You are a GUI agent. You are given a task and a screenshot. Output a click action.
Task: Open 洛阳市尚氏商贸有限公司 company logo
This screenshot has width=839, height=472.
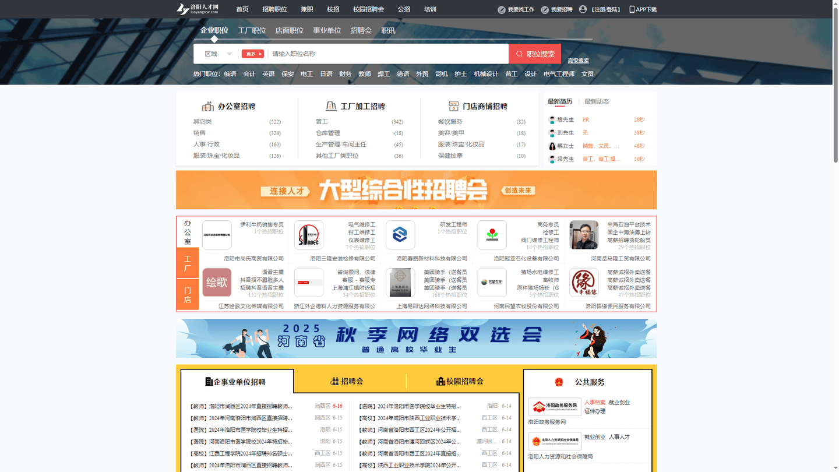[x=217, y=235]
